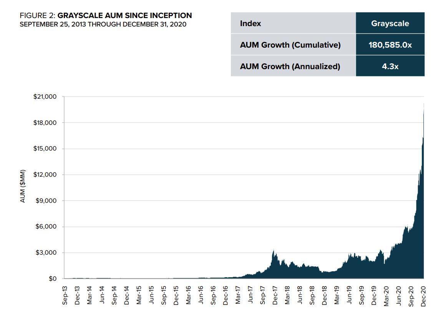Screen dimensions: 441x323
Task: Click the 'Sep-17' x-axis label
Action: [263, 295]
